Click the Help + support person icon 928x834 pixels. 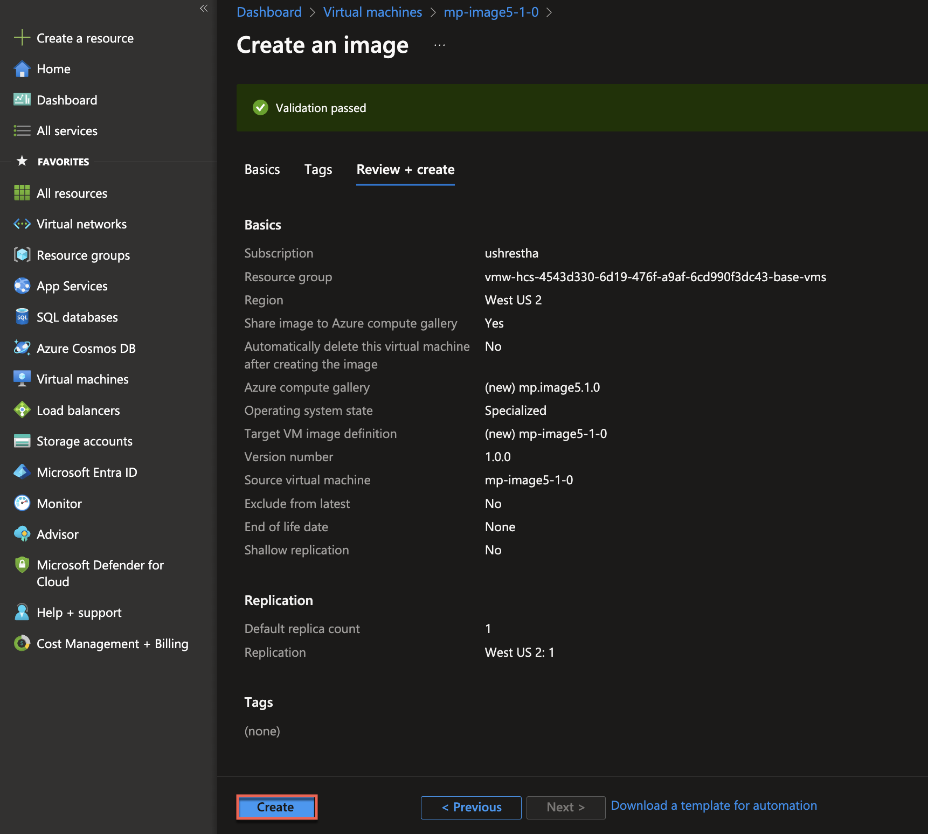tap(22, 612)
